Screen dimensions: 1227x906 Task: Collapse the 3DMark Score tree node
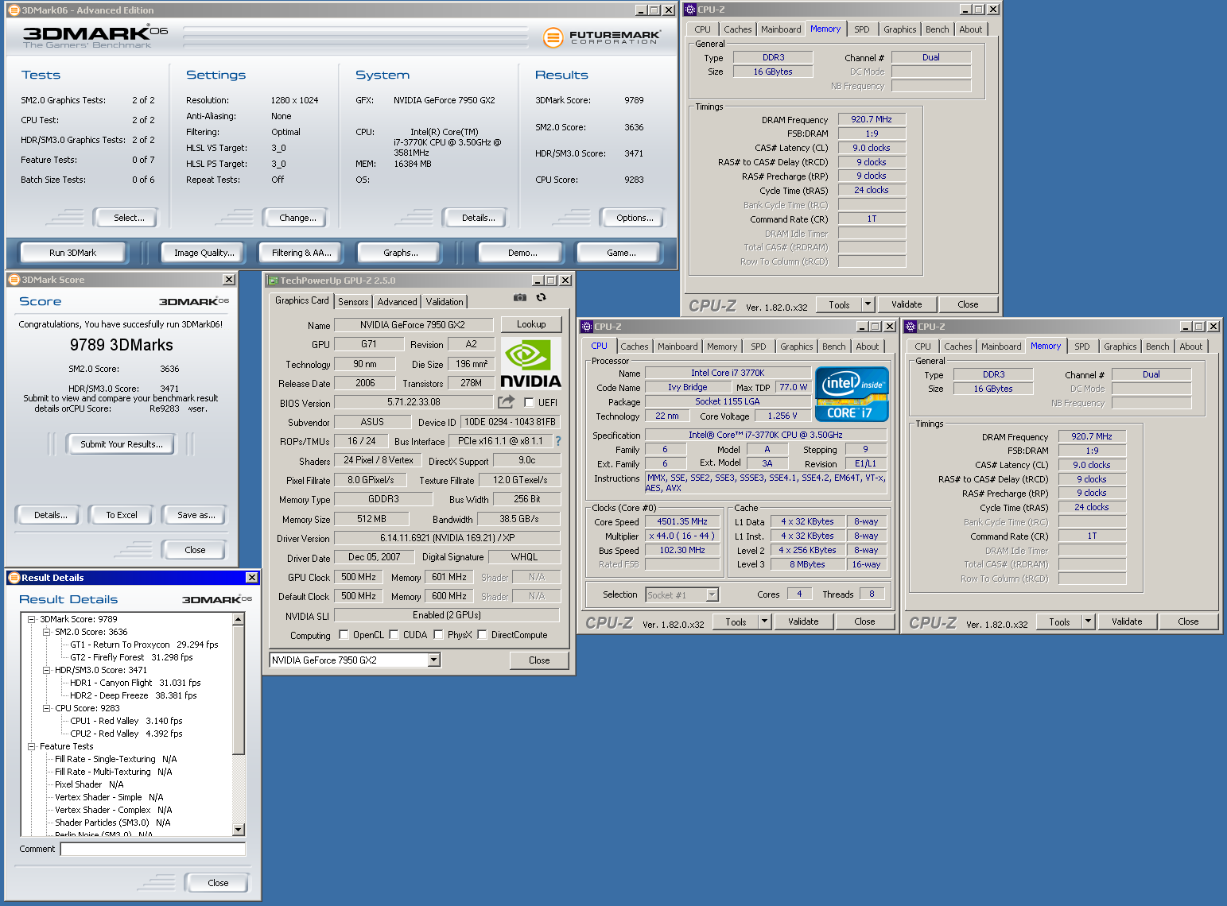point(32,619)
